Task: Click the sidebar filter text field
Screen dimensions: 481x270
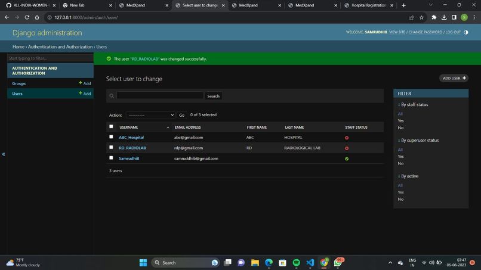Action: 50,58
